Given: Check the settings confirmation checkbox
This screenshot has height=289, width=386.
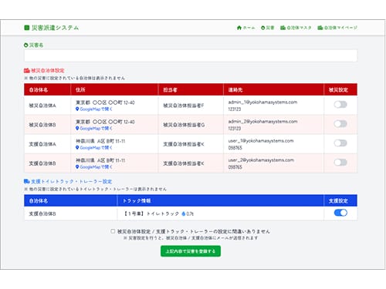Looking at the screenshot, I should pos(113,231).
